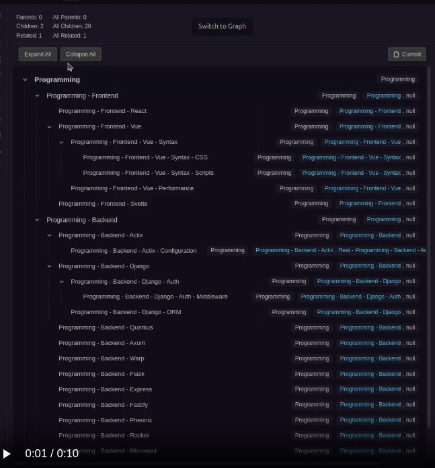Click the Programming tag in Flask row
The width and height of the screenshot is (435, 468).
[x=312, y=374]
